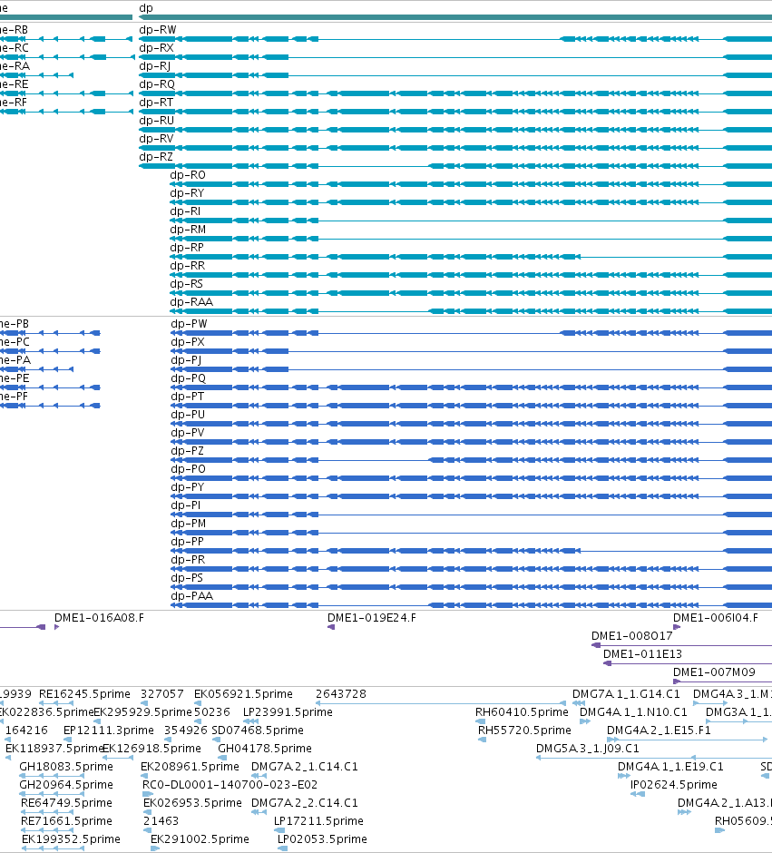
Task: Click the DME1-019E24.F feature label
Action: (x=372, y=617)
